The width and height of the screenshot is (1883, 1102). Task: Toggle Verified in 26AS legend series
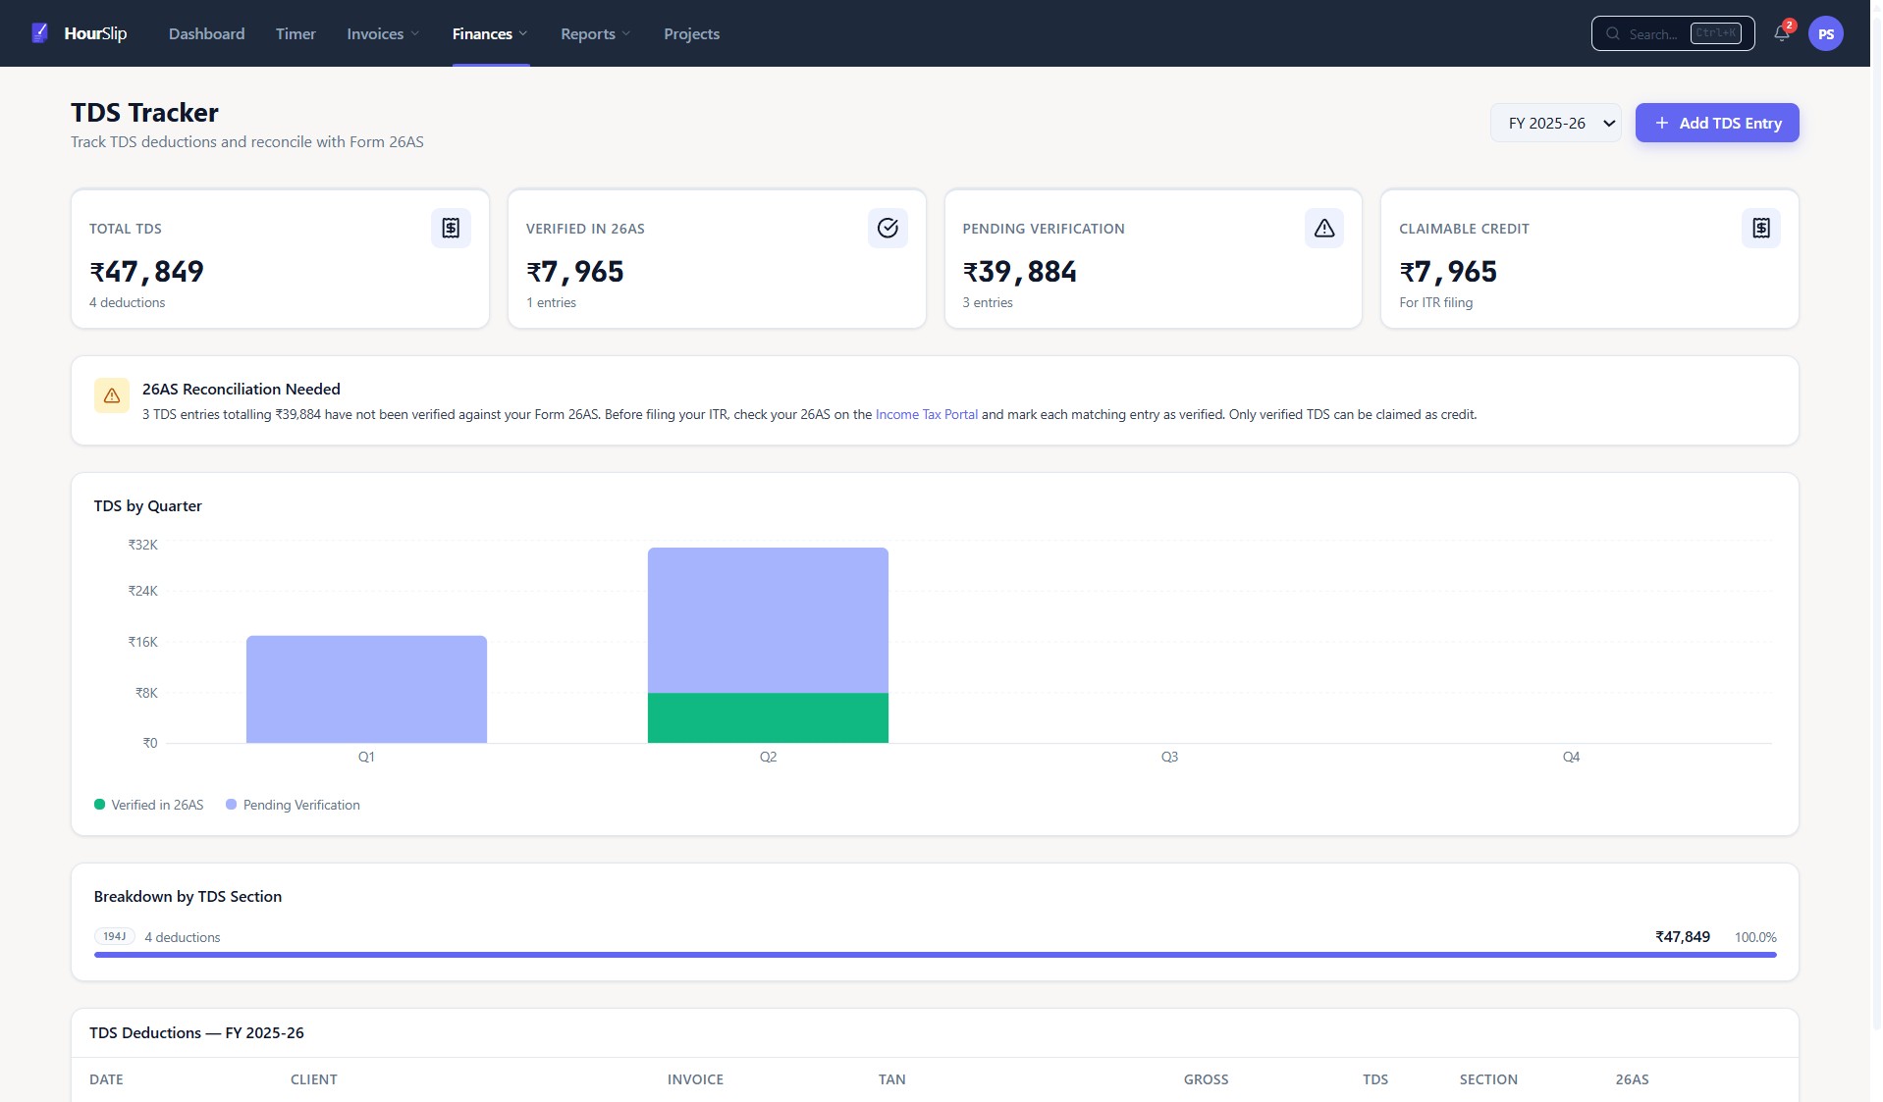pyautogui.click(x=149, y=805)
